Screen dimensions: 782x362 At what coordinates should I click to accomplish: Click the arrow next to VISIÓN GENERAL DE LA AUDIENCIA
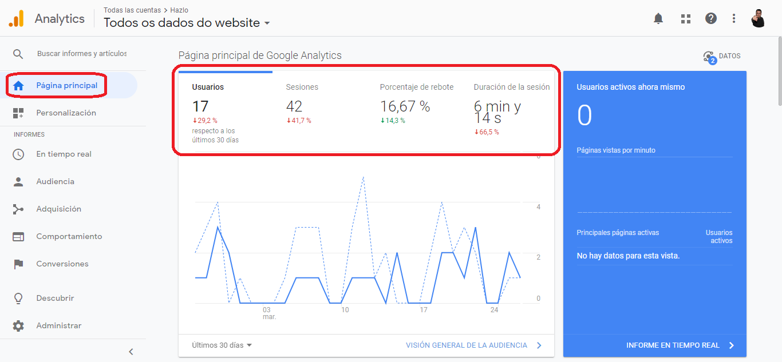coord(539,345)
